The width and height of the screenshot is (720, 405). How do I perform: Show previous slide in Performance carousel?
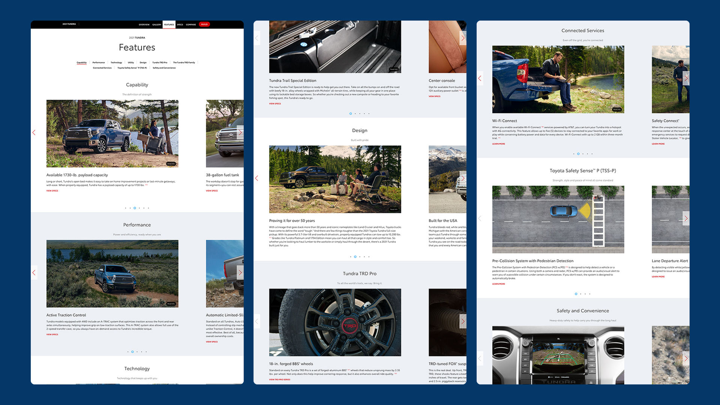(34, 273)
